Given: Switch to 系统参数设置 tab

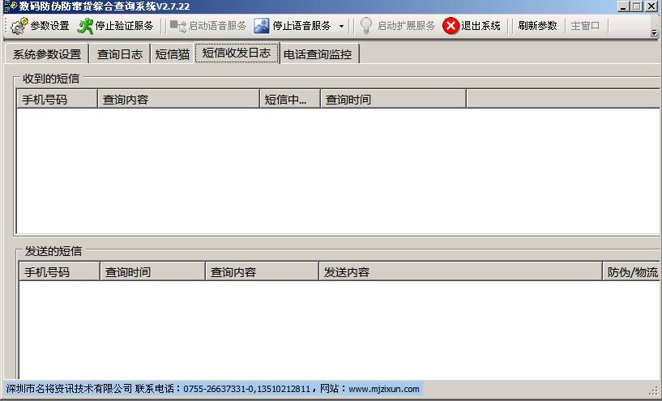Looking at the screenshot, I should click(47, 54).
